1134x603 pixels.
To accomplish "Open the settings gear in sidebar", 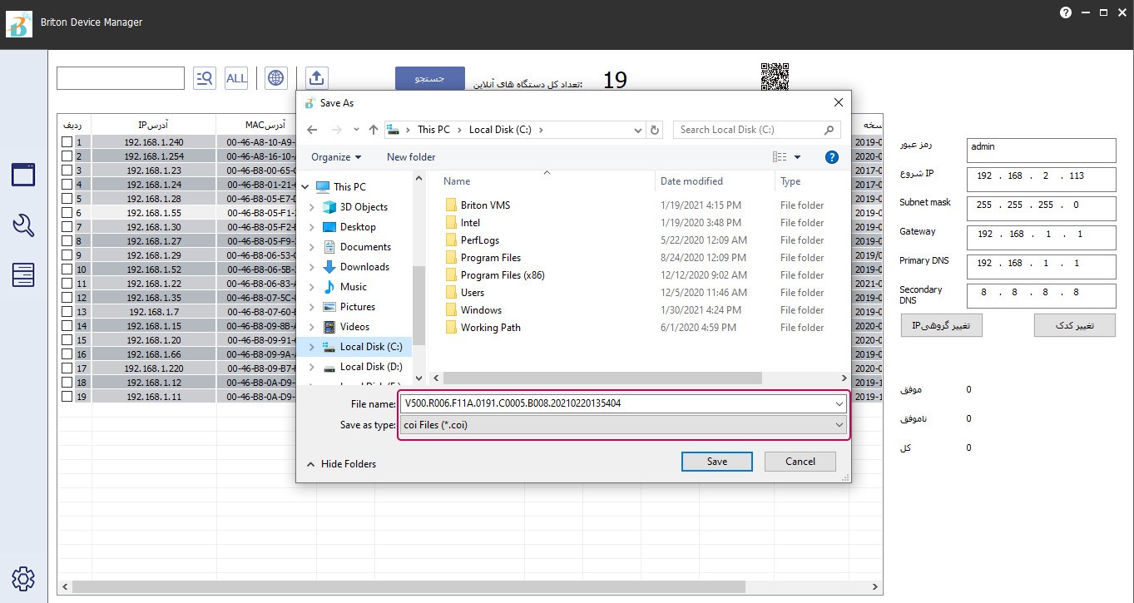I will (x=23, y=578).
